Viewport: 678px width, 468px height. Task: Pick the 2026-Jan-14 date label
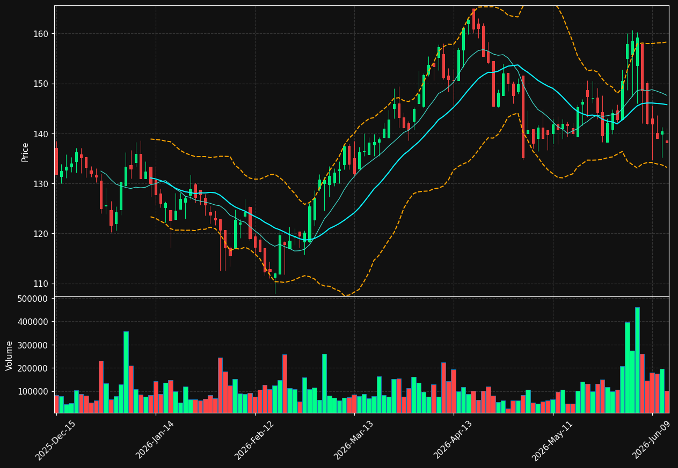[155, 440]
